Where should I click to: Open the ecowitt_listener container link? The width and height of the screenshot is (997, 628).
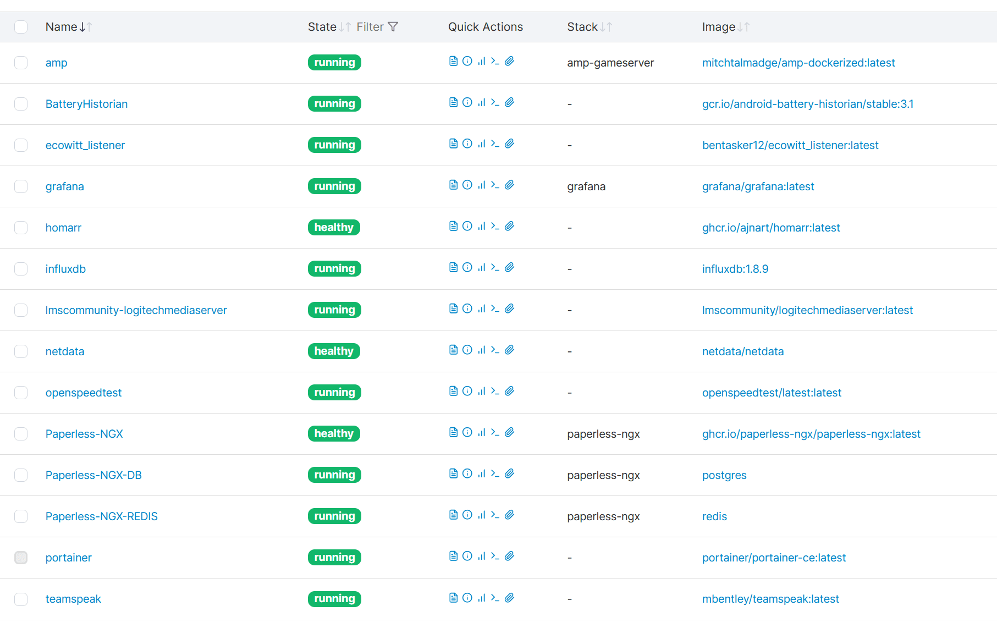[85, 145]
